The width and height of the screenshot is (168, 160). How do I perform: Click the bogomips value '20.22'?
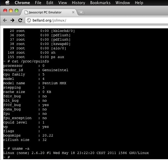(x=48, y=135)
